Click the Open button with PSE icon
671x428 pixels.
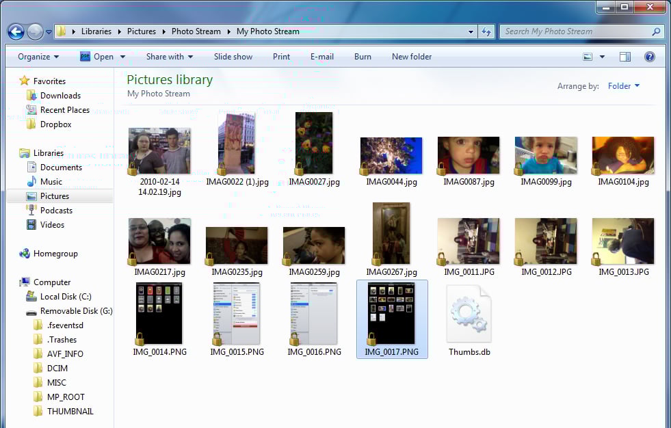tap(97, 57)
